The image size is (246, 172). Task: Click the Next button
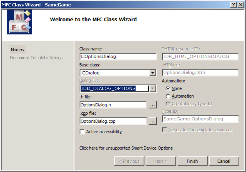161,161
